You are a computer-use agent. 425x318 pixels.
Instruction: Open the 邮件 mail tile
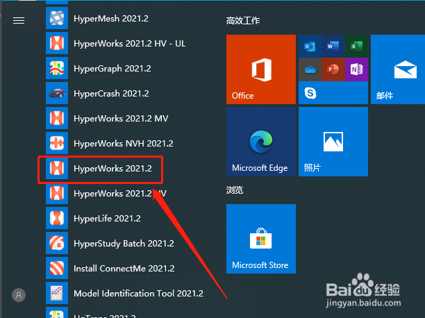398,69
